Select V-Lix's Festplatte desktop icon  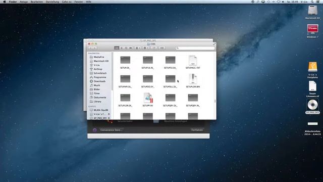point(312,67)
